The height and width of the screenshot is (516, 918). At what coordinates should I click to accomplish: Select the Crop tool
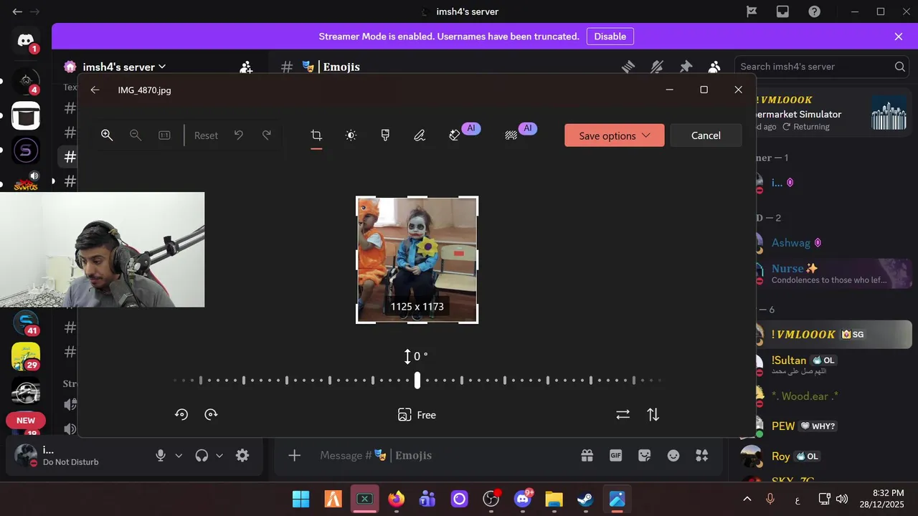(316, 135)
